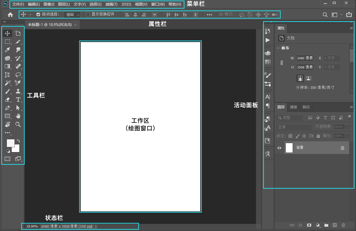Select the Rotate View tool

7,124
